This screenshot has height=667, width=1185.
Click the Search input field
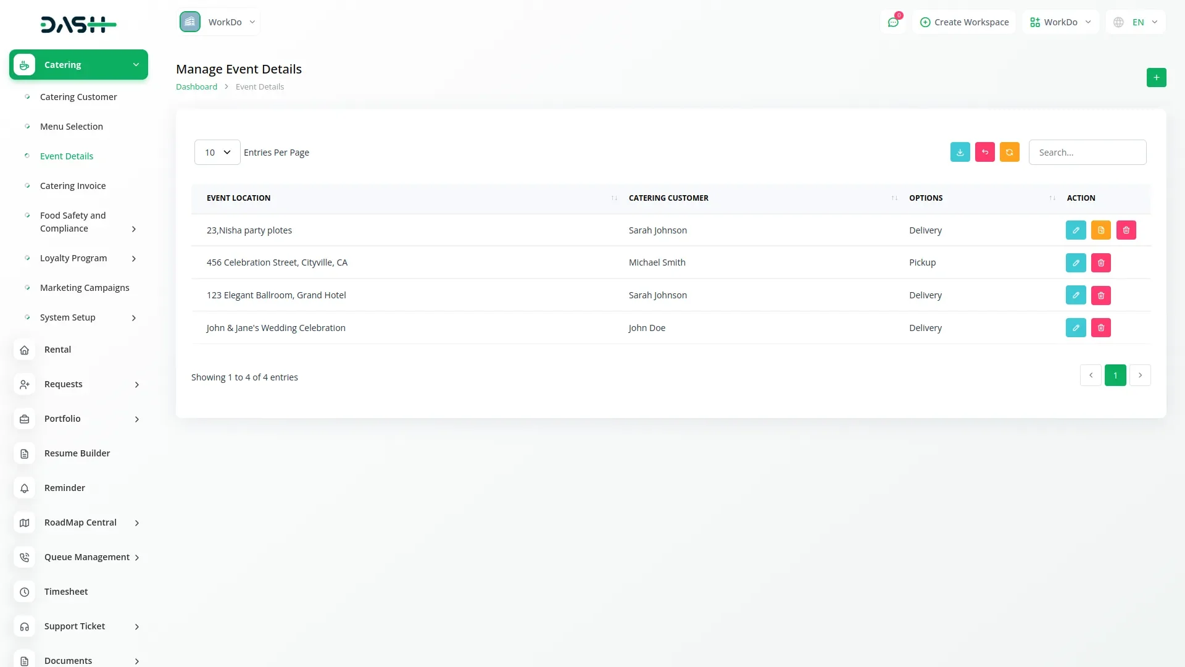point(1087,153)
